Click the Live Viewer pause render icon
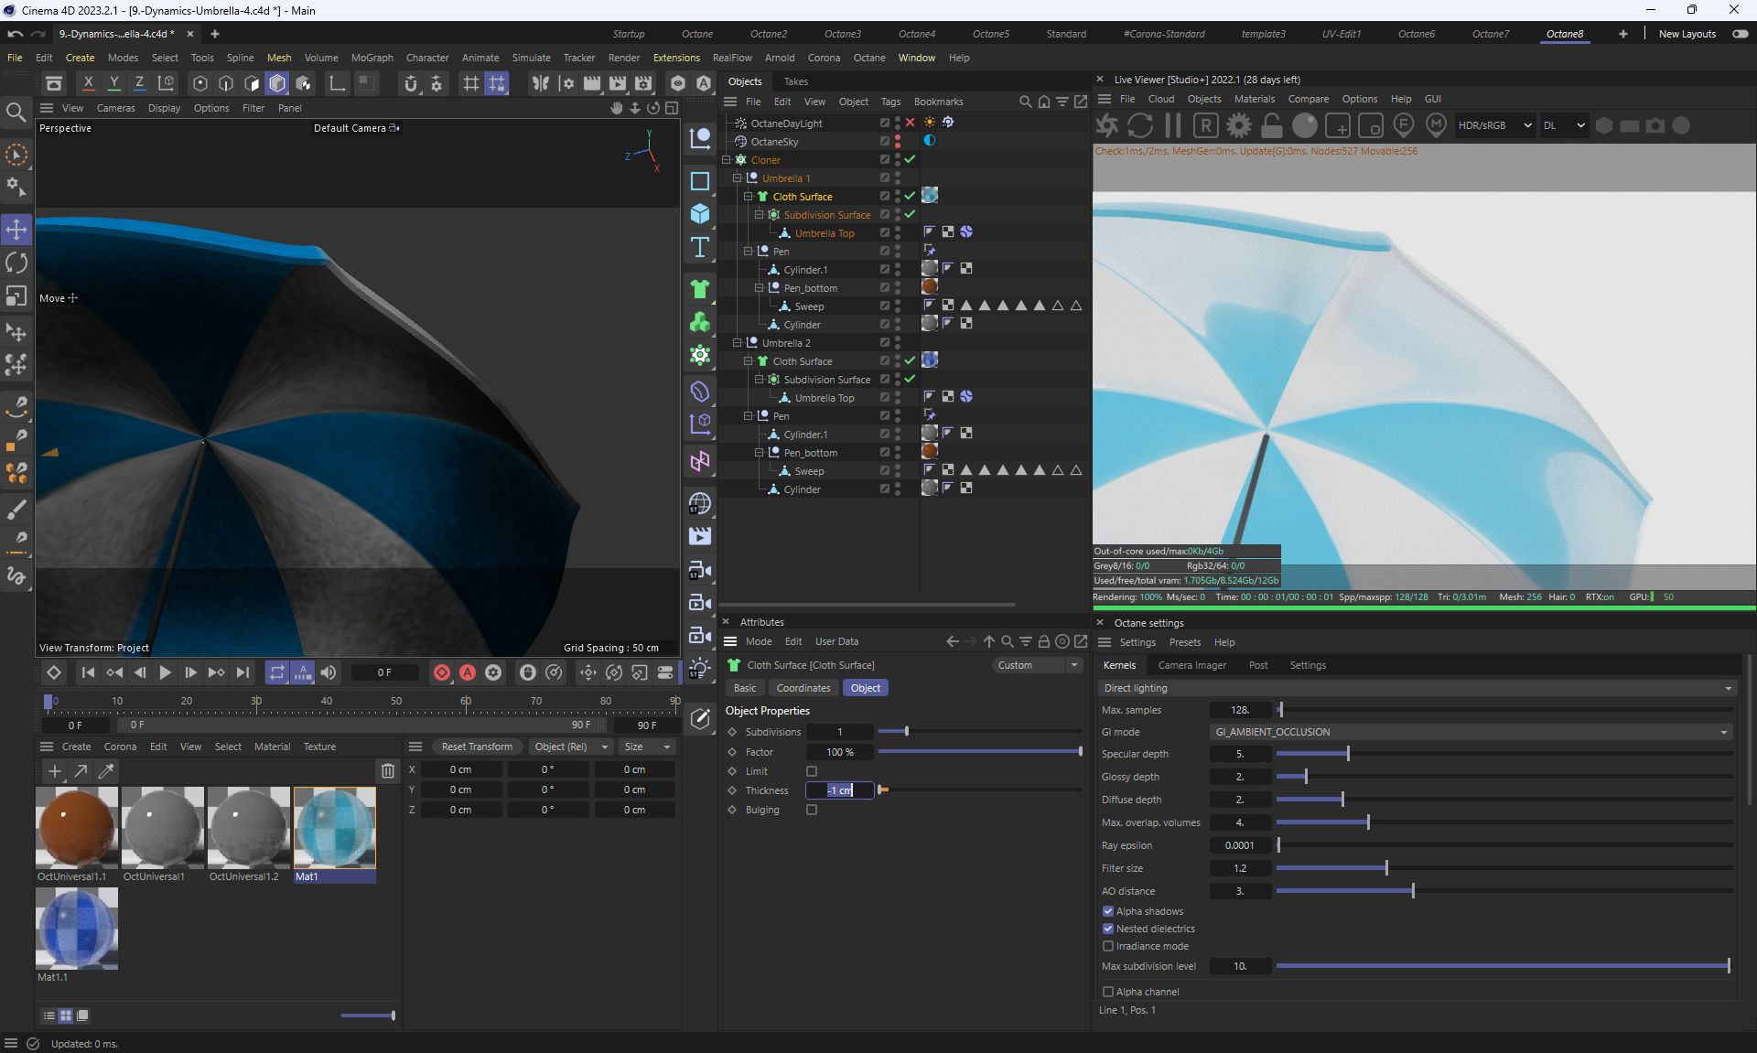 pyautogui.click(x=1173, y=125)
